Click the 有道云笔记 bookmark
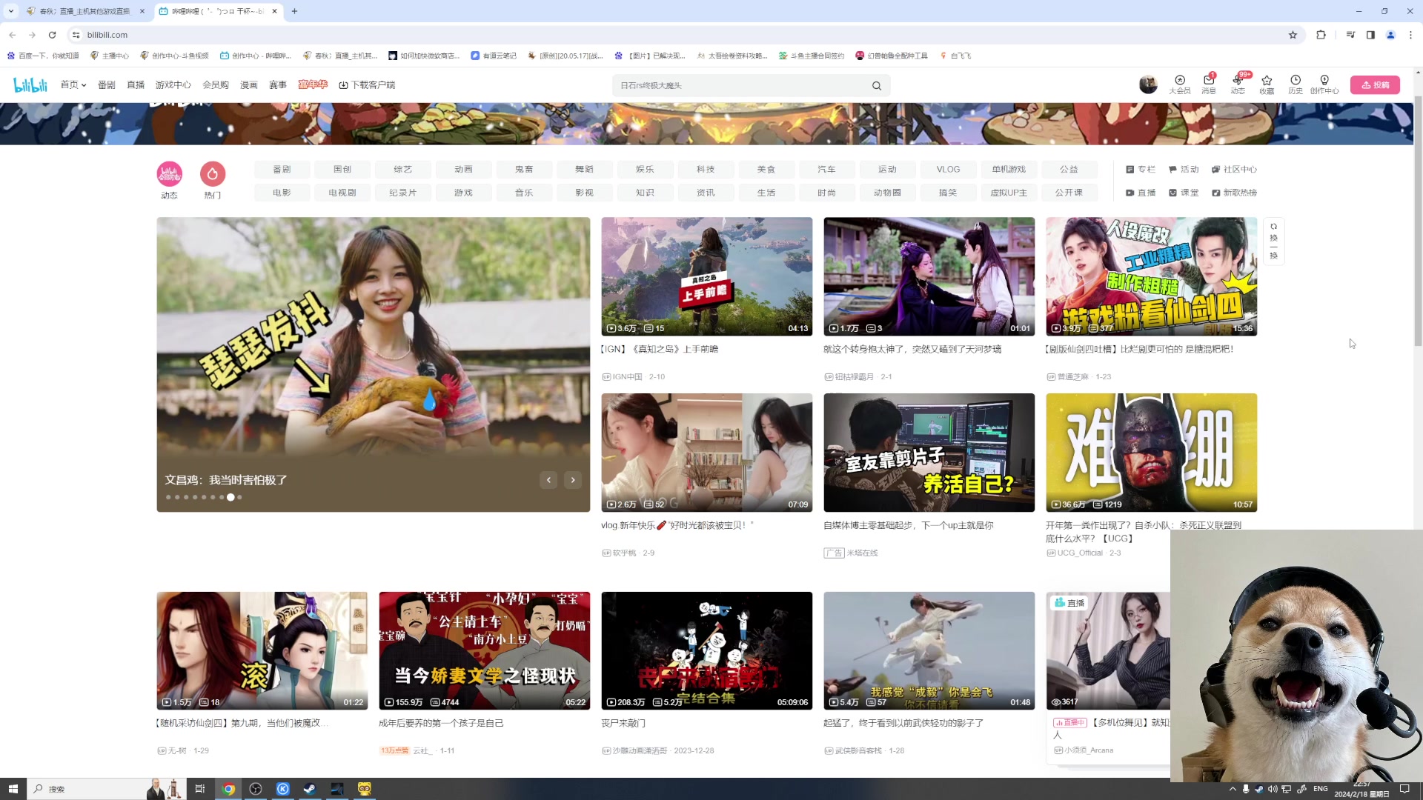The height and width of the screenshot is (800, 1423). click(494, 56)
